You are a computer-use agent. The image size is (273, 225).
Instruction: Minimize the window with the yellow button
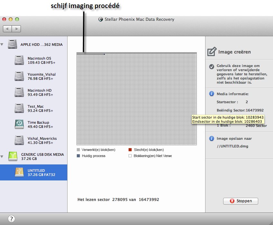pos(11,19)
